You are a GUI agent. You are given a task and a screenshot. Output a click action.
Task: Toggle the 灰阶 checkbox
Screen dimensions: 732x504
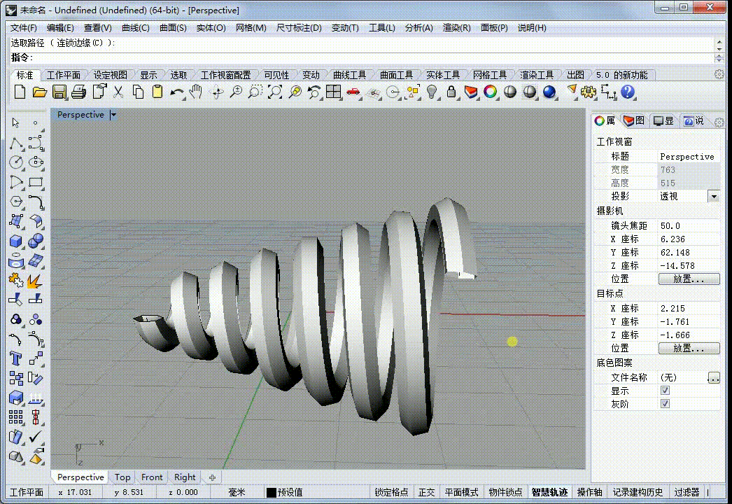(666, 404)
